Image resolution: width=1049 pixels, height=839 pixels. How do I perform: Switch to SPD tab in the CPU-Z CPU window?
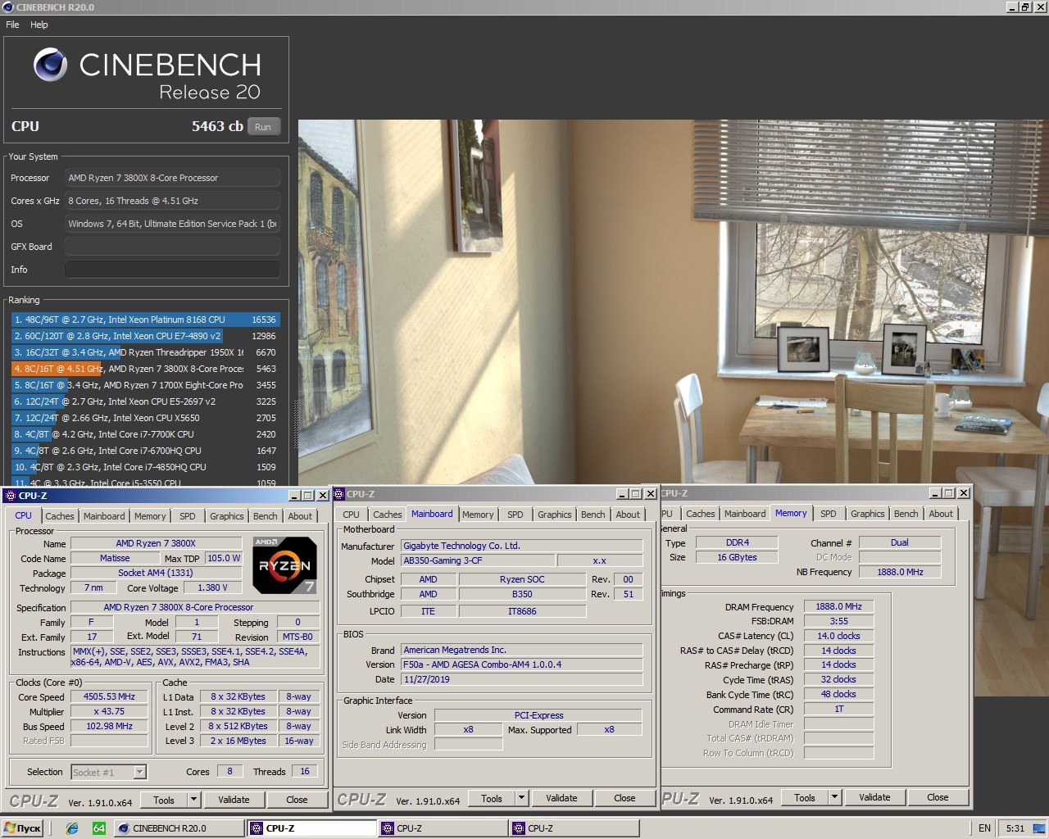tap(188, 516)
